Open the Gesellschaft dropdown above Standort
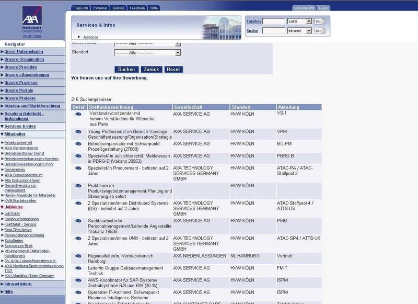 (147, 44)
